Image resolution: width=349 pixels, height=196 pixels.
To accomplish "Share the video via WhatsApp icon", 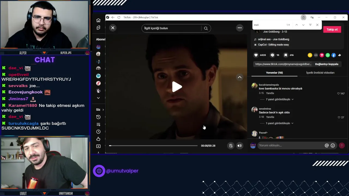I will coord(328,55).
